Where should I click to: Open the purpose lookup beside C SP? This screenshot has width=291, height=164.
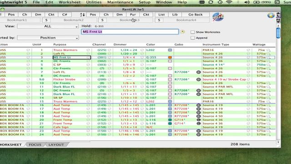click(88, 65)
